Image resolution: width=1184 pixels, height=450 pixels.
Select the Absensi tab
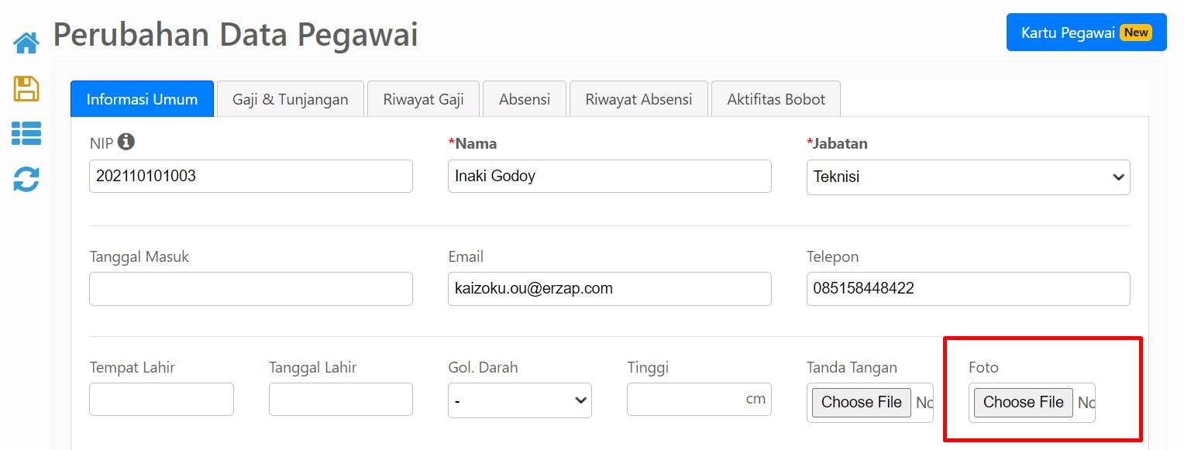525,99
